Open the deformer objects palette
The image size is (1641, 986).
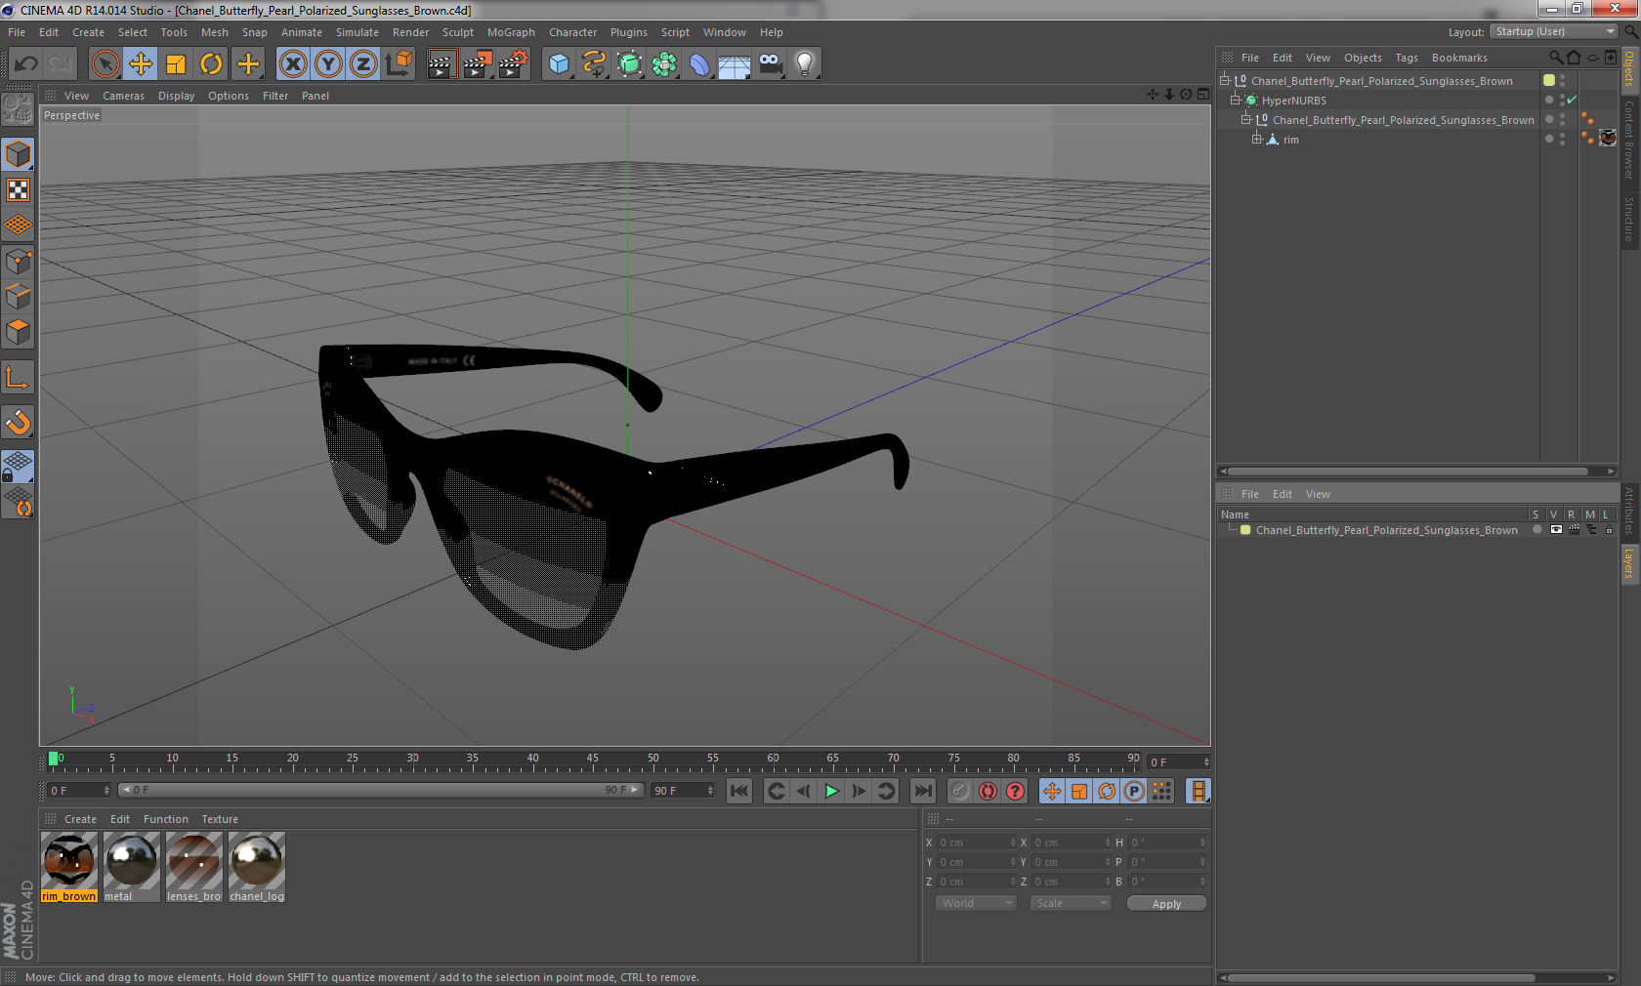699,64
